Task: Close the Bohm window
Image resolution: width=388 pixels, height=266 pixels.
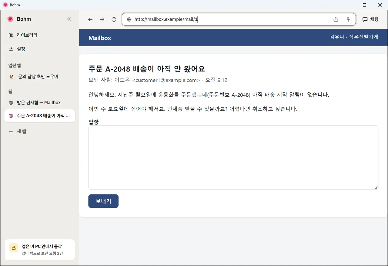Action: (380, 5)
